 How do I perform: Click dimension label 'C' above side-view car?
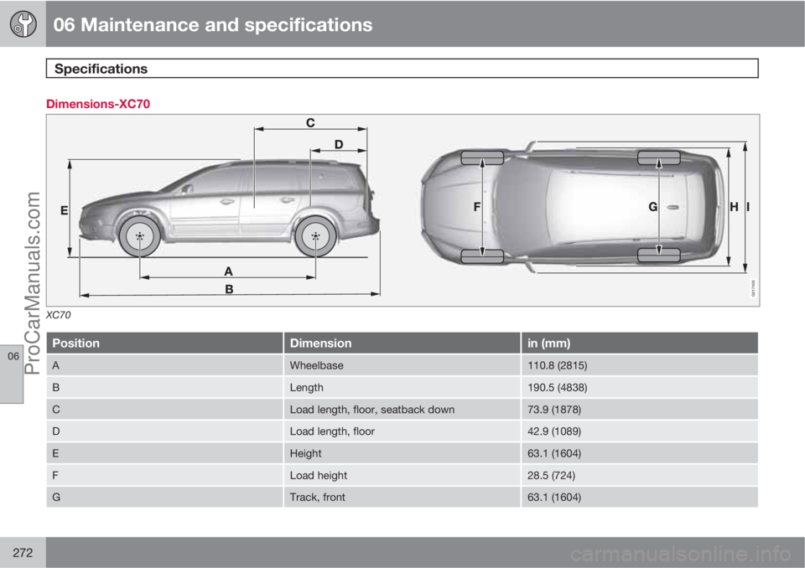310,122
